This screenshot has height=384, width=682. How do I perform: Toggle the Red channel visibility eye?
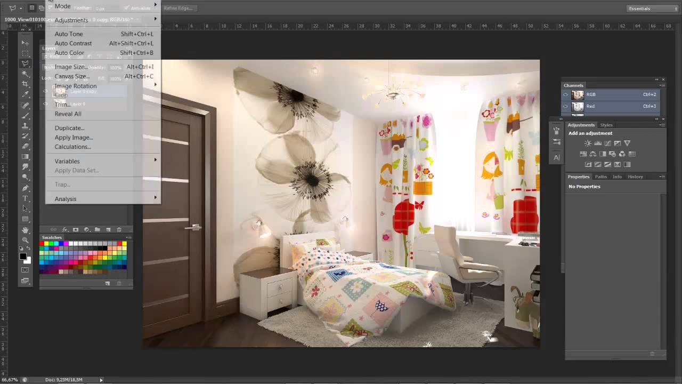(566, 107)
